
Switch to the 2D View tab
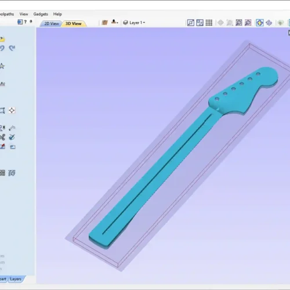pos(52,24)
